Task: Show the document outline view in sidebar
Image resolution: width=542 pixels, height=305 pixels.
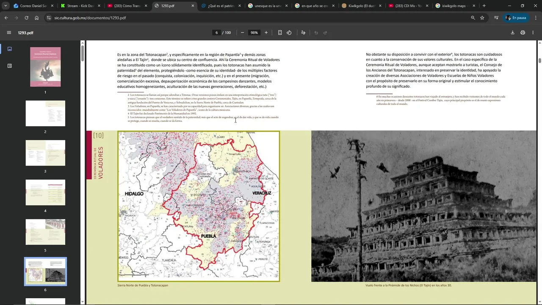Action: (9, 66)
